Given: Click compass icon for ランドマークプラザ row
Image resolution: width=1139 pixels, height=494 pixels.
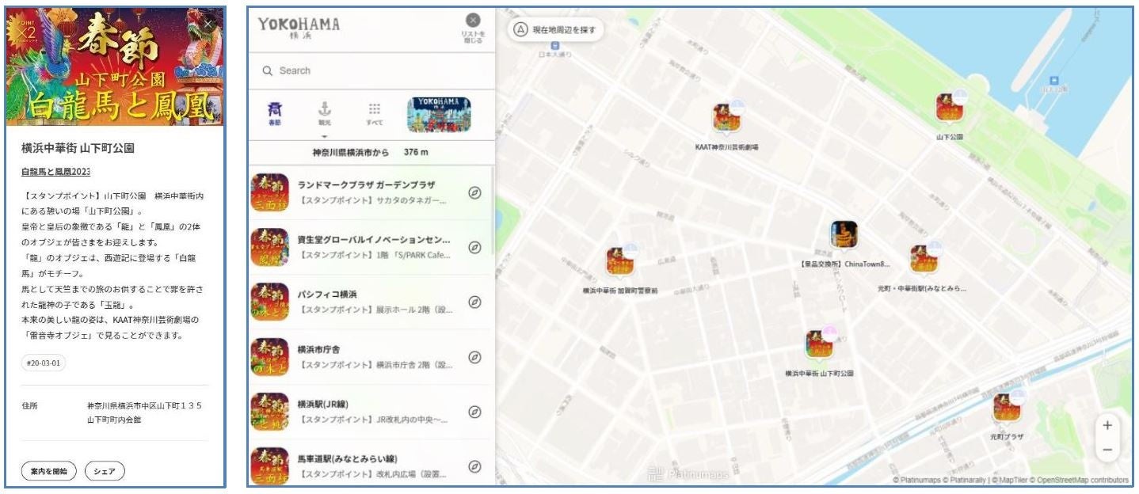Looking at the screenshot, I should (474, 192).
